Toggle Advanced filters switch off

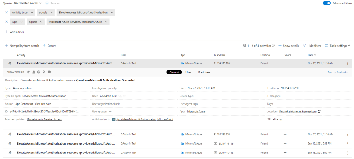[326, 3]
